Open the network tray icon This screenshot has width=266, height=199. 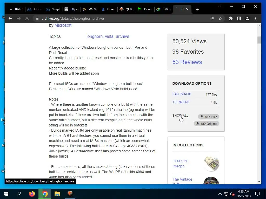(226, 194)
